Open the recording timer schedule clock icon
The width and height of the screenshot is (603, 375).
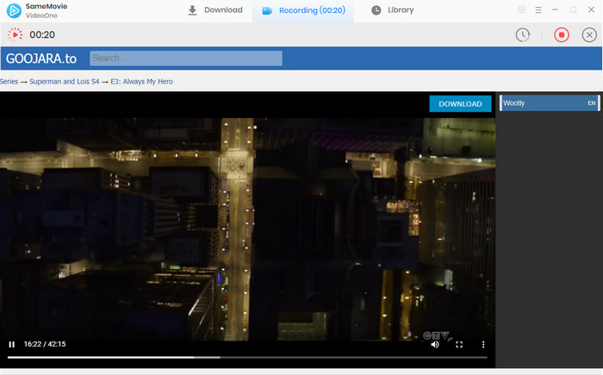[523, 35]
